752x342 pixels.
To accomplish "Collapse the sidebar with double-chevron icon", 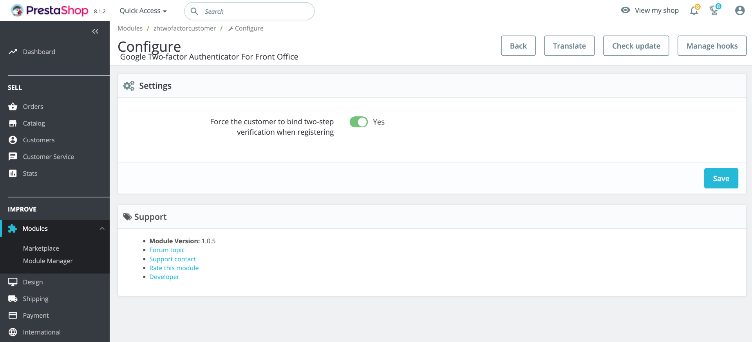I will coord(95,31).
